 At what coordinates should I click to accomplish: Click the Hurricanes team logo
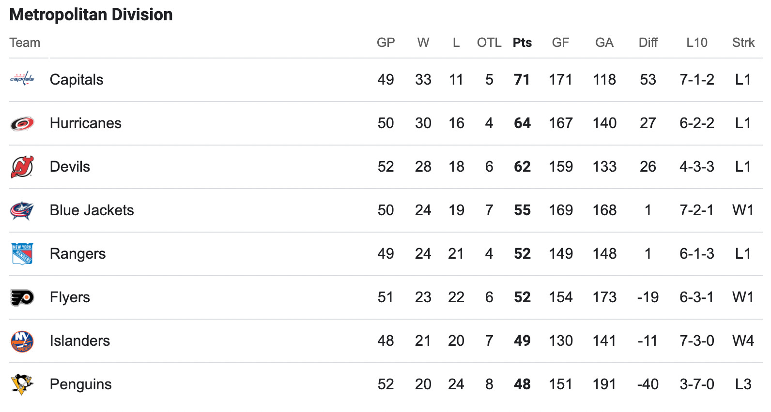22,123
